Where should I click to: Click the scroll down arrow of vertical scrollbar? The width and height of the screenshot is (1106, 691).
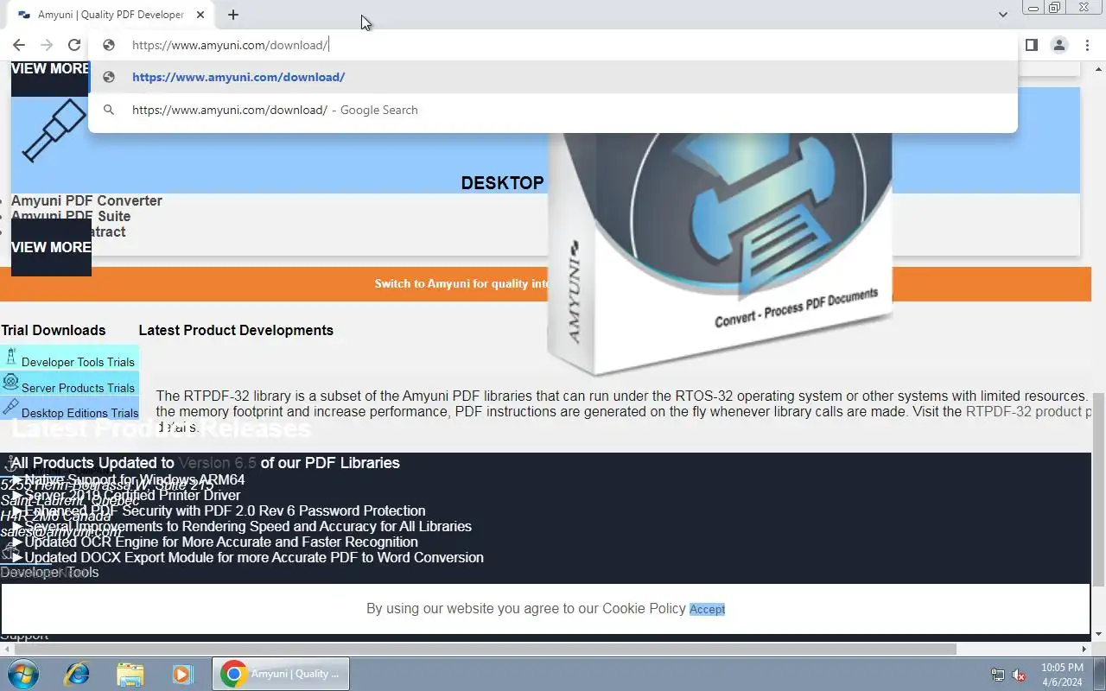click(x=1098, y=636)
